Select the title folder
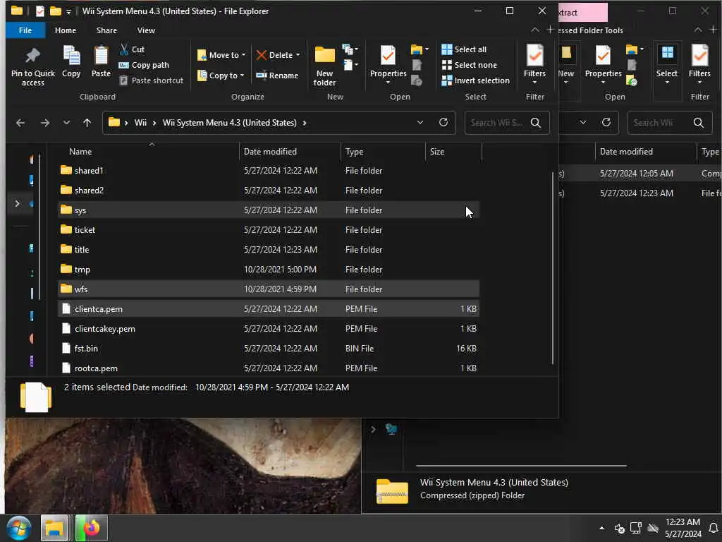722x542 pixels. click(x=269, y=250)
